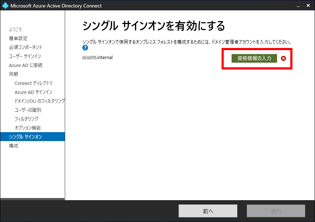The width and height of the screenshot is (315, 222).
Task: Select オプション機能 in sidebar
Action: 28,128
